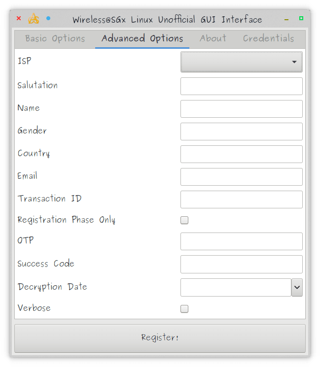Toggle the Verbose checkbox
Viewport: 320px width, 367px height.
184,309
